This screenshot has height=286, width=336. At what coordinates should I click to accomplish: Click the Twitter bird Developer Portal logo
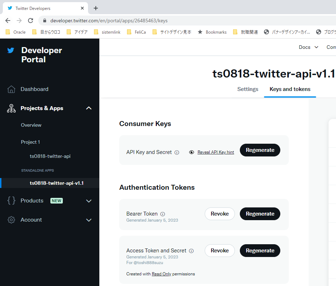[11, 50]
